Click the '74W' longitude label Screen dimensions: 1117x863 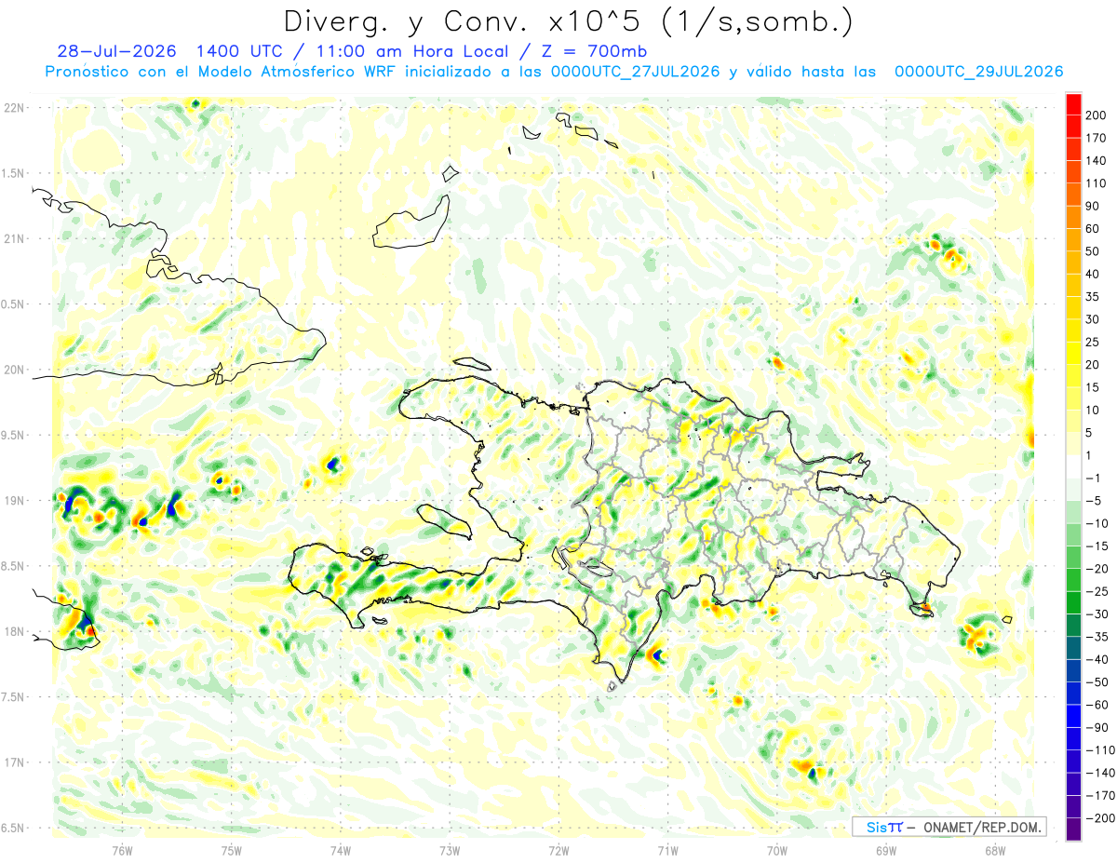340,850
